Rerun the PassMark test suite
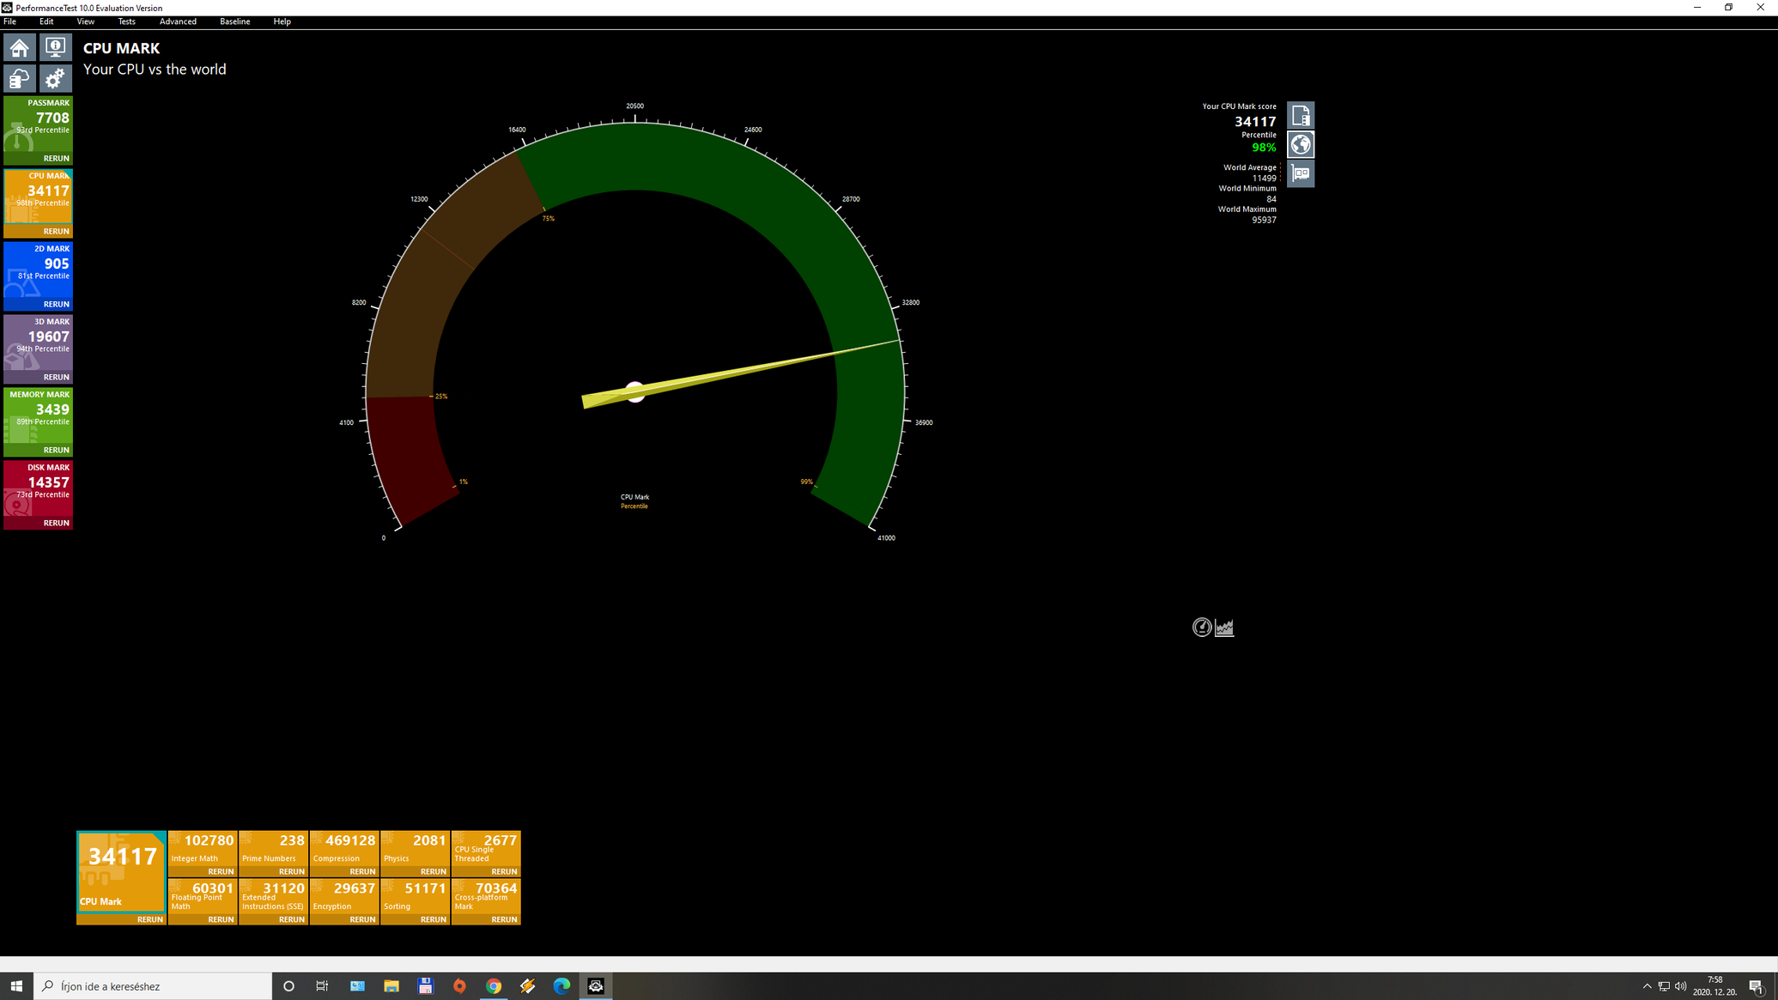1778x1000 pixels. 56,159
